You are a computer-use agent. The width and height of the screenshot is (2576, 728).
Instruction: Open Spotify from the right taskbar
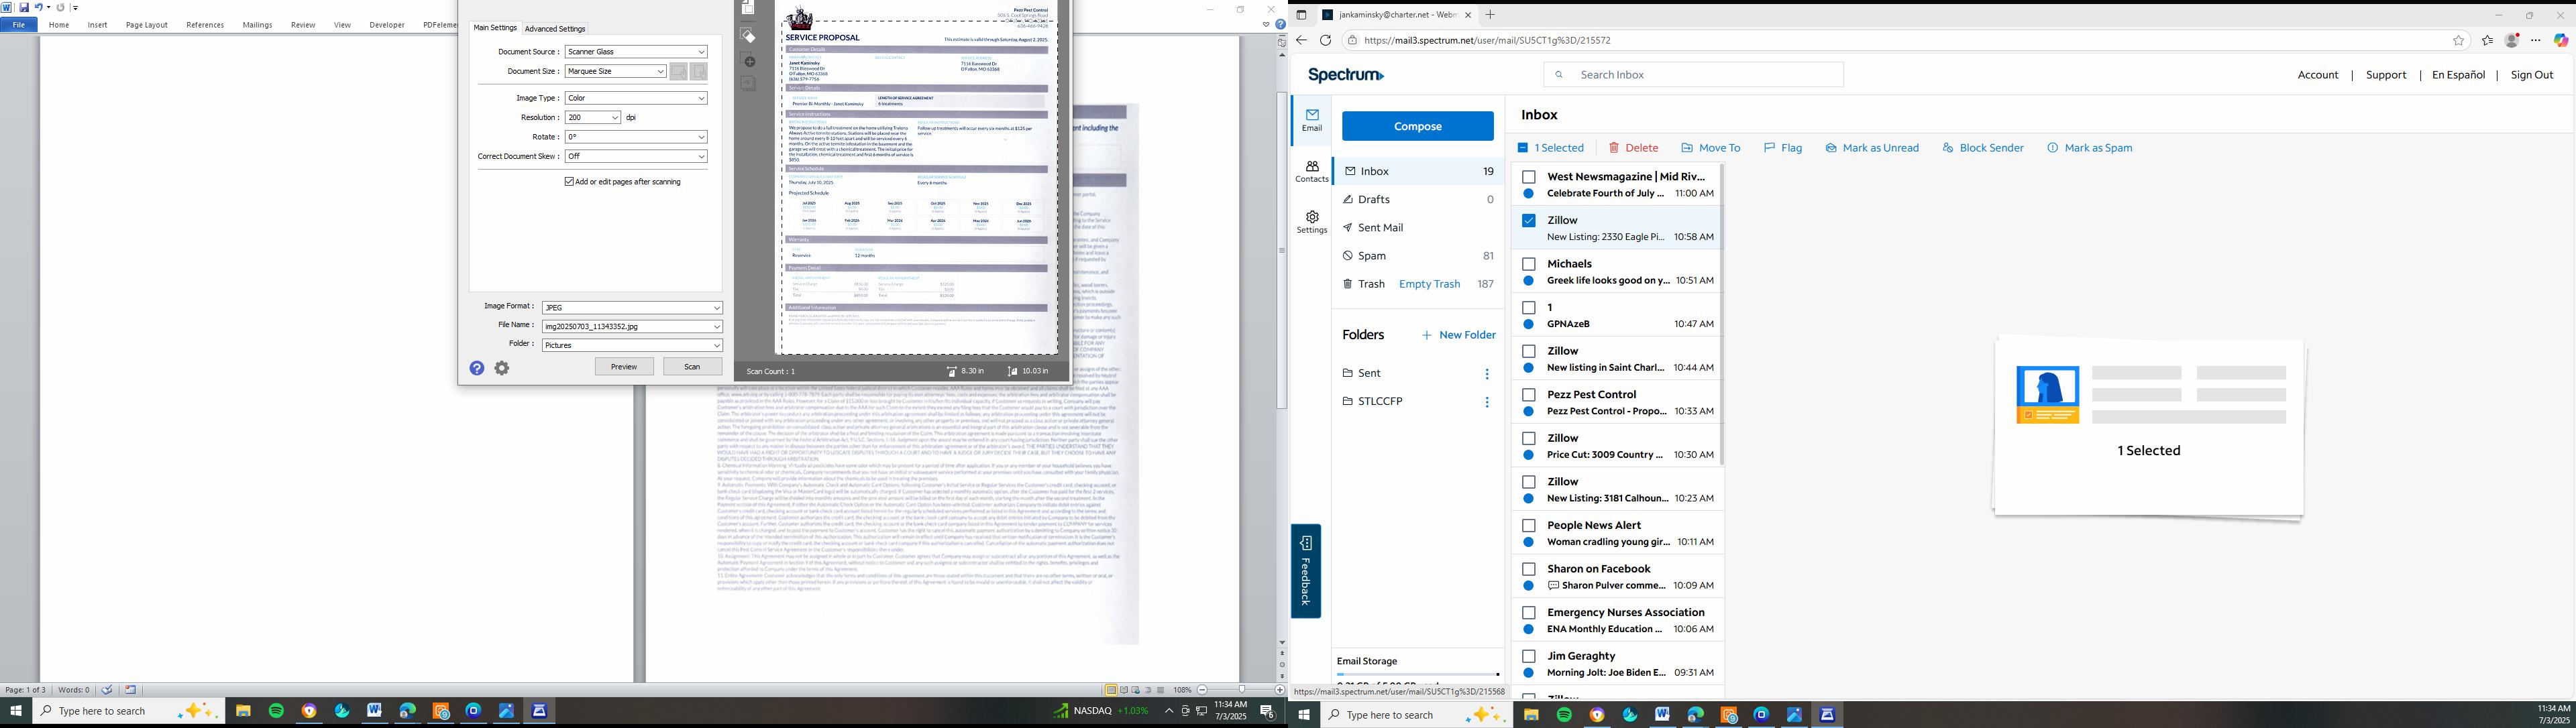click(x=1564, y=715)
